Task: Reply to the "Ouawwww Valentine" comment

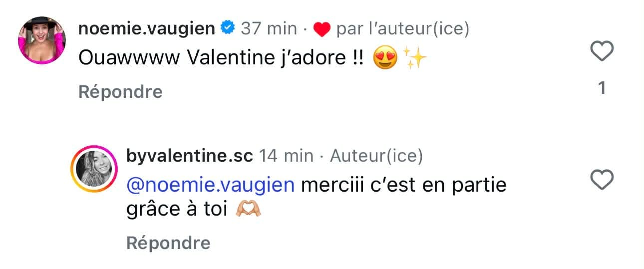Action: [x=120, y=92]
